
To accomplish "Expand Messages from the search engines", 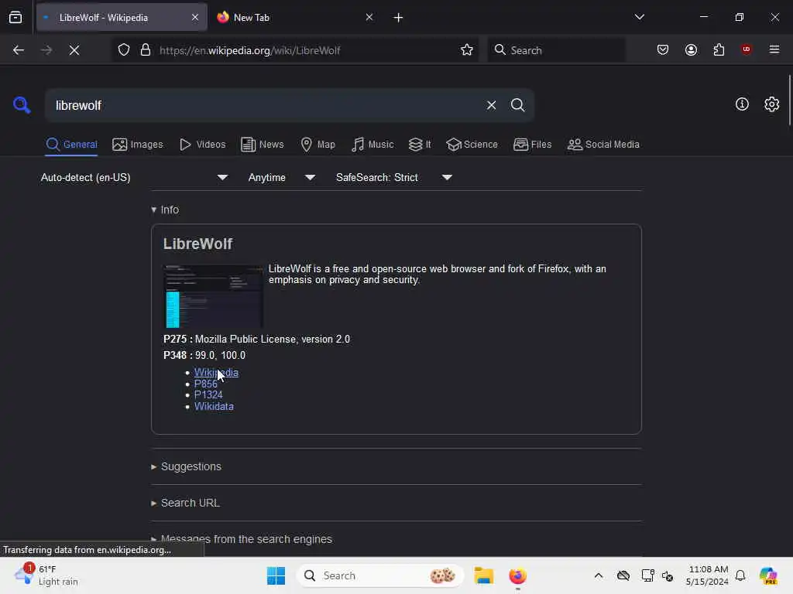I will (242, 539).
